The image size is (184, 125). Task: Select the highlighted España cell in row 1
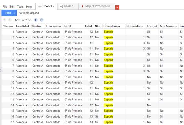[x=108, y=32]
